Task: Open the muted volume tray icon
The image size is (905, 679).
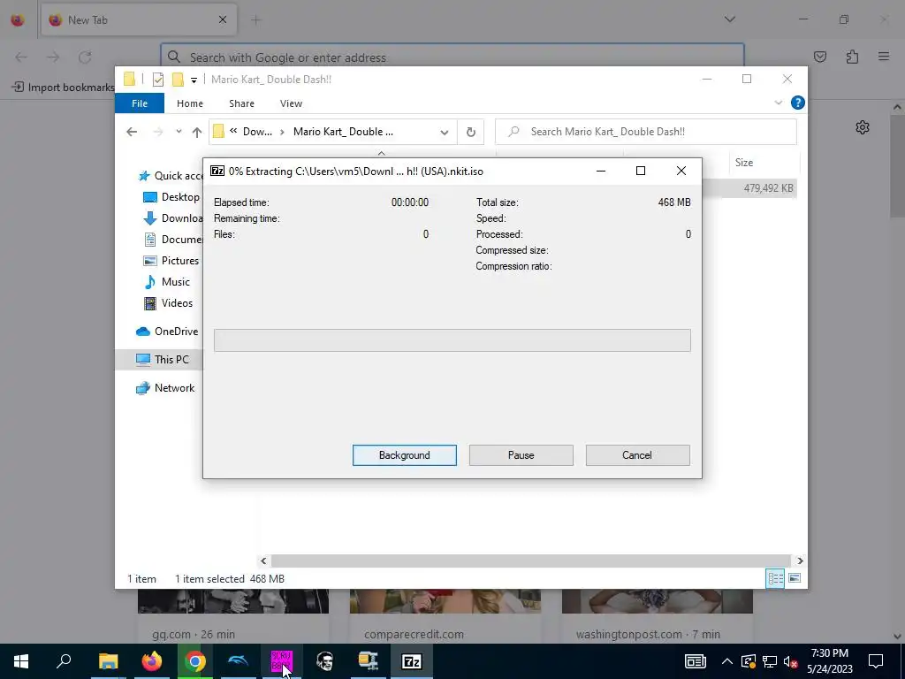Action: pyautogui.click(x=791, y=661)
